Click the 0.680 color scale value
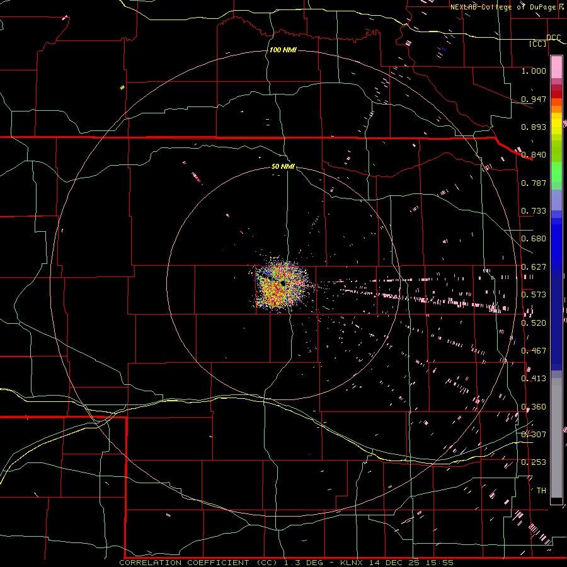This screenshot has height=567, width=567. (534, 239)
